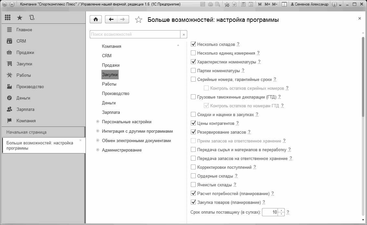Go back with the left arrow
367x225 pixels.
[x=111, y=20]
